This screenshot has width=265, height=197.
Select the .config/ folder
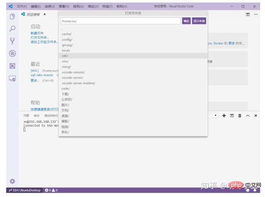(133, 39)
